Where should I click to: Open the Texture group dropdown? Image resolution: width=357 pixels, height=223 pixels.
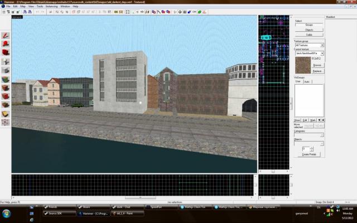(x=309, y=45)
